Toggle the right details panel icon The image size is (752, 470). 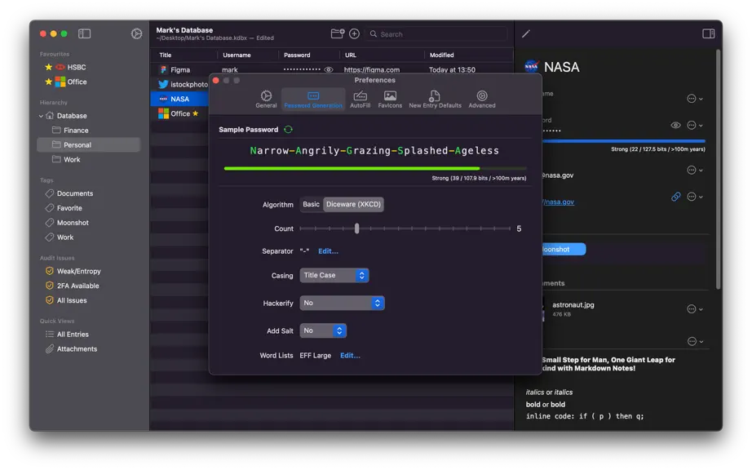tap(708, 33)
